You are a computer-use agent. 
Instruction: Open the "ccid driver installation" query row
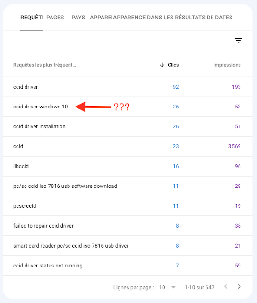128,126
